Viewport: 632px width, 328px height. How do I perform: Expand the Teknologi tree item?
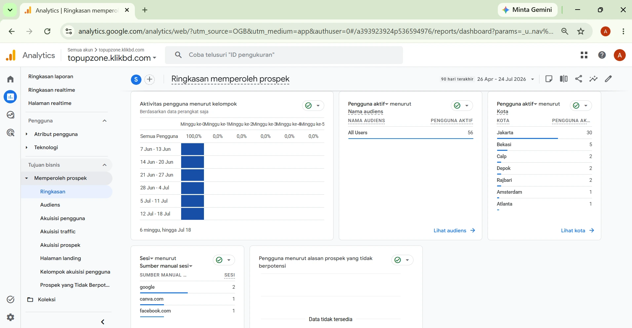point(27,148)
